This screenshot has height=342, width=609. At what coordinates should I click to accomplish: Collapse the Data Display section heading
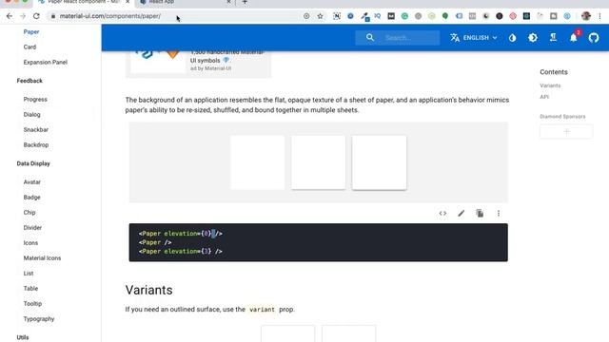click(x=33, y=163)
